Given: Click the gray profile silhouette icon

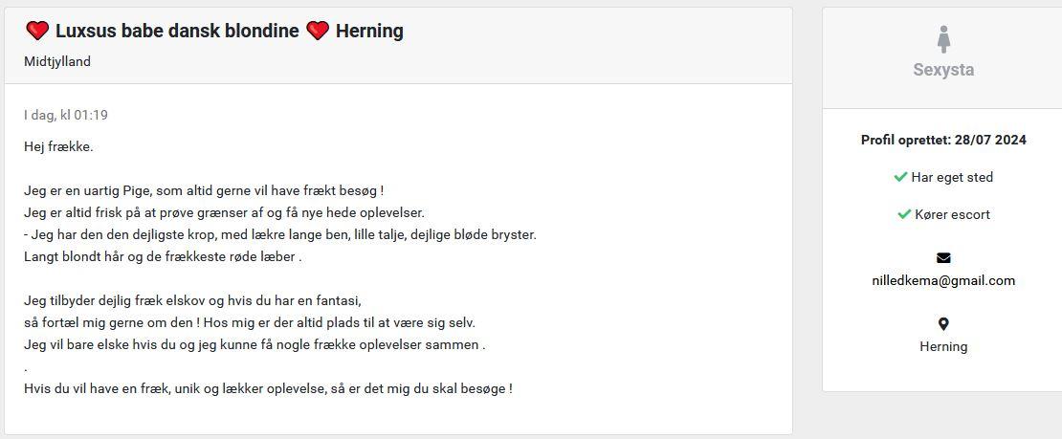Looking at the screenshot, I should point(943,39).
